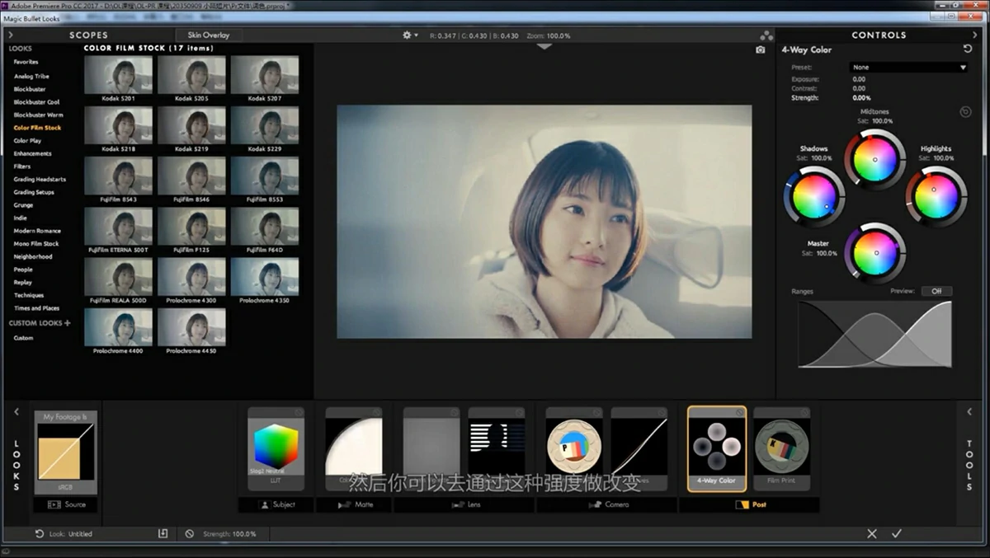The image size is (990, 558).
Task: Toggle the gray diffusion tool card power button
Action: [x=454, y=412]
